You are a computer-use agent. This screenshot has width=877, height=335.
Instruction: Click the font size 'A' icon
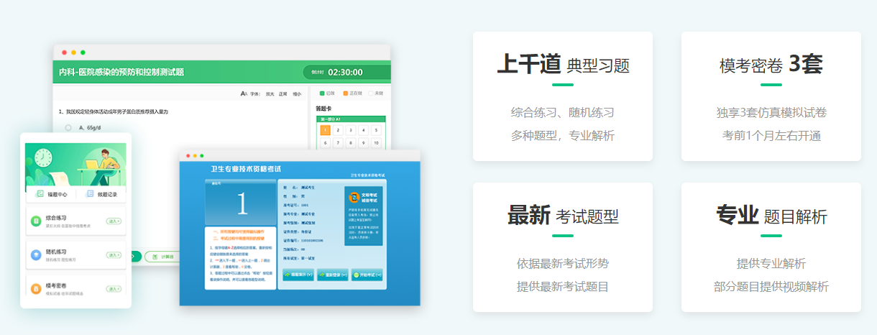[244, 93]
